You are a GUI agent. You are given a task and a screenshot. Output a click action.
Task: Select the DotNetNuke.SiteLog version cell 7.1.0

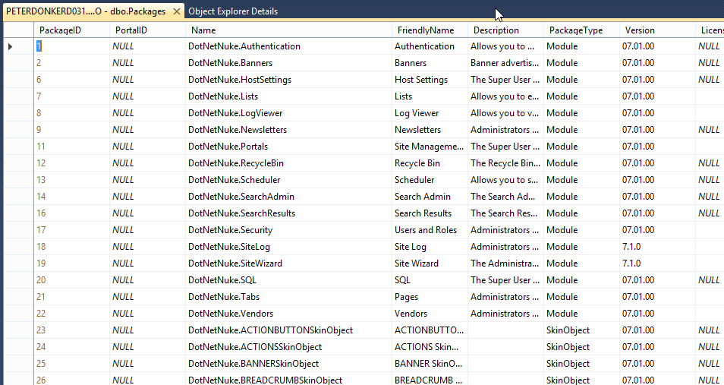tap(657, 247)
